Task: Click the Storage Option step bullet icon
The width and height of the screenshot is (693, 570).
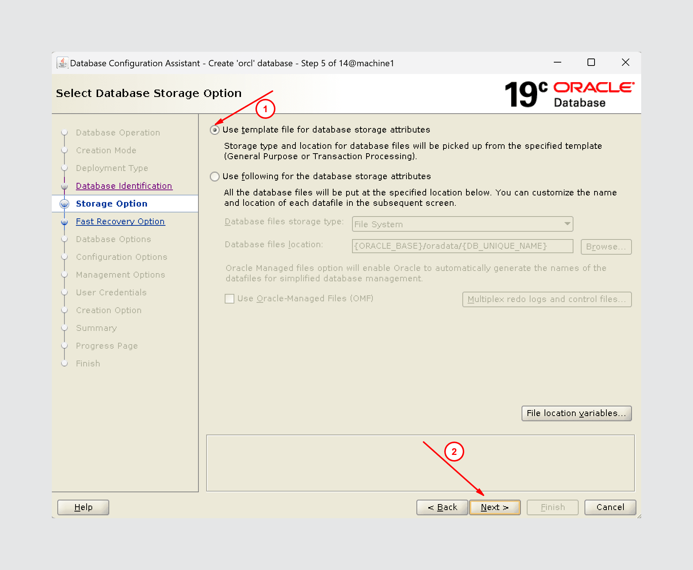Action: [x=64, y=204]
